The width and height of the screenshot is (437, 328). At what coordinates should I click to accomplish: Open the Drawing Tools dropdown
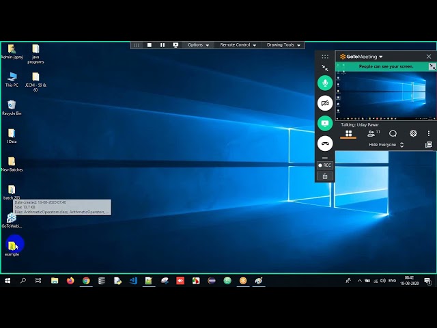point(283,45)
